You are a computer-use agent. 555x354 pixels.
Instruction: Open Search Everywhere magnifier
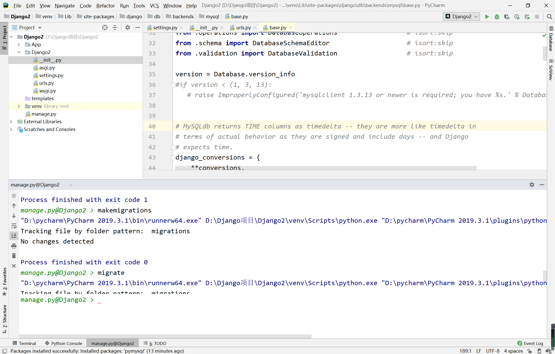click(x=549, y=17)
